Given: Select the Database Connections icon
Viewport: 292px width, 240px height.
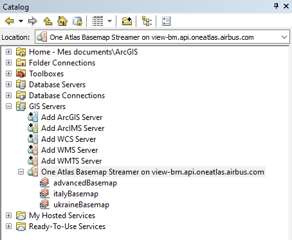Looking at the screenshot, I should (x=21, y=96).
